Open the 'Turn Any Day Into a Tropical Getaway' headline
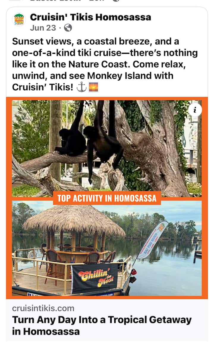This screenshot has width=214, height=348. 102,326
